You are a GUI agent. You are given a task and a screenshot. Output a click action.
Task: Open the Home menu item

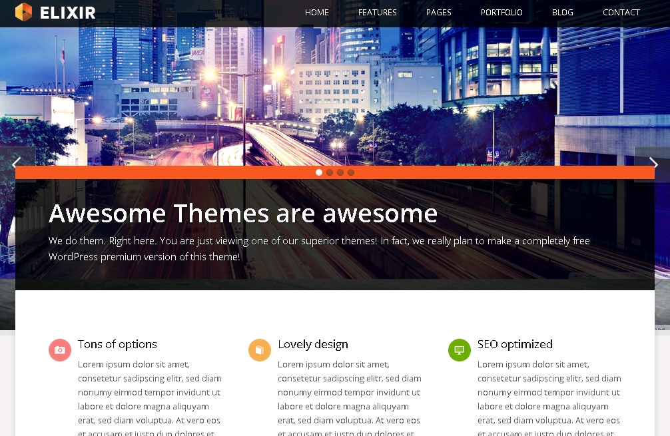(317, 13)
